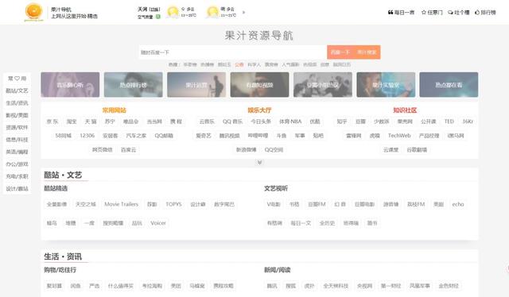Expand weather forecast with arrow
509x297 pixels.
coord(243,13)
